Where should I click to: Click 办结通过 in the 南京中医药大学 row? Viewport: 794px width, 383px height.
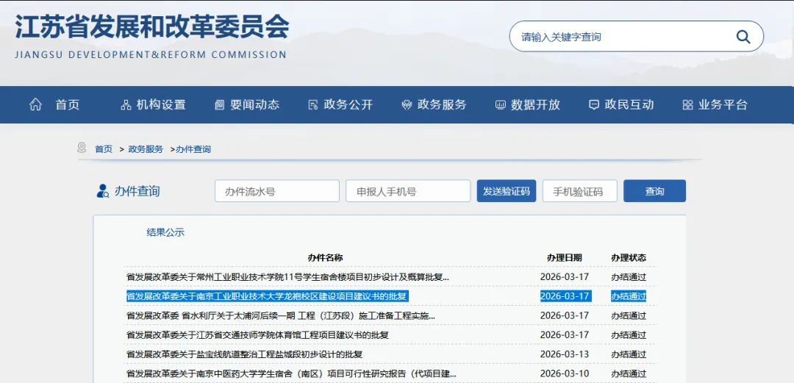(x=629, y=373)
